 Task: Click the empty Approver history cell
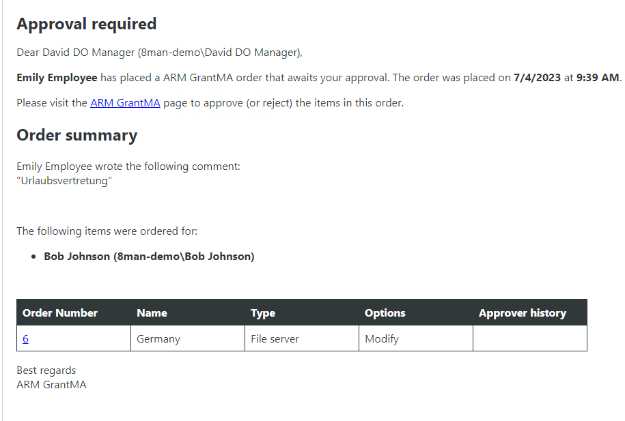point(529,339)
